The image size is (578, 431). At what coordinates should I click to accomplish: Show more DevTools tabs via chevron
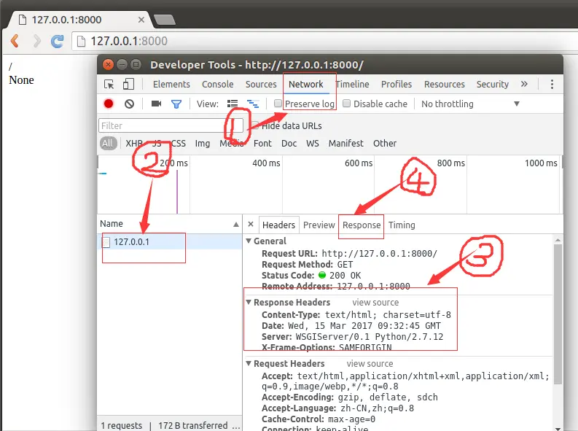[524, 84]
